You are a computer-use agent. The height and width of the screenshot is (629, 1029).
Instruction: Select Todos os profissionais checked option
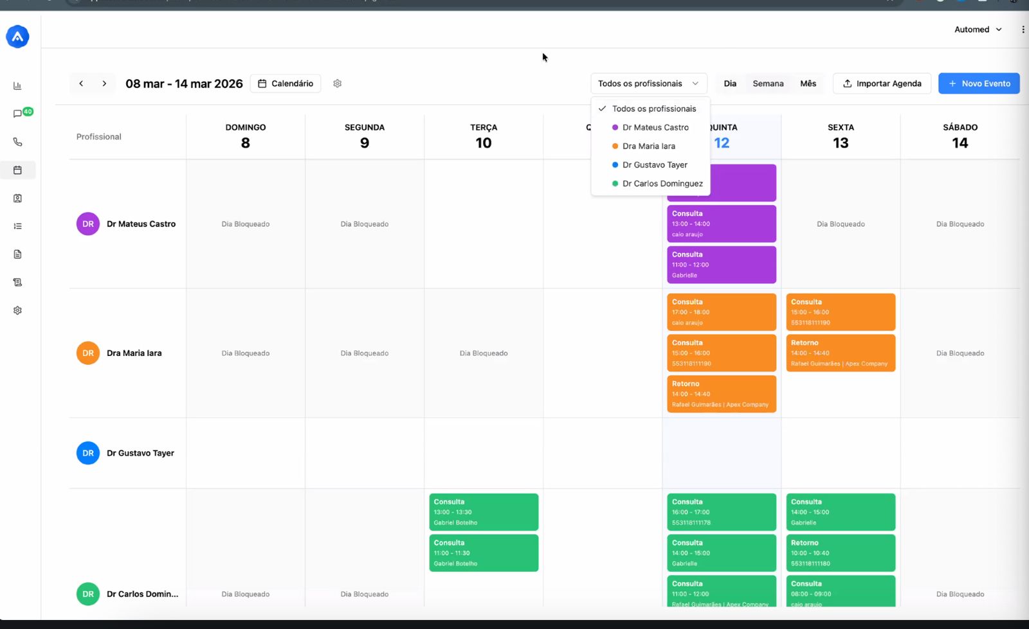click(x=650, y=109)
